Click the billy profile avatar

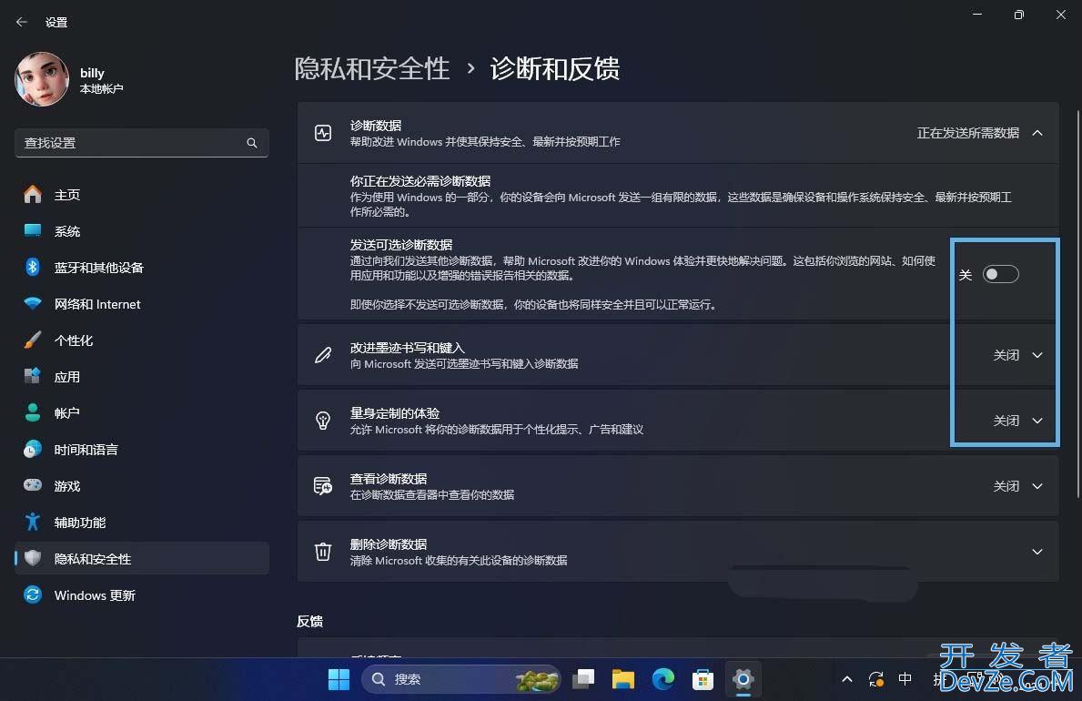(x=42, y=79)
